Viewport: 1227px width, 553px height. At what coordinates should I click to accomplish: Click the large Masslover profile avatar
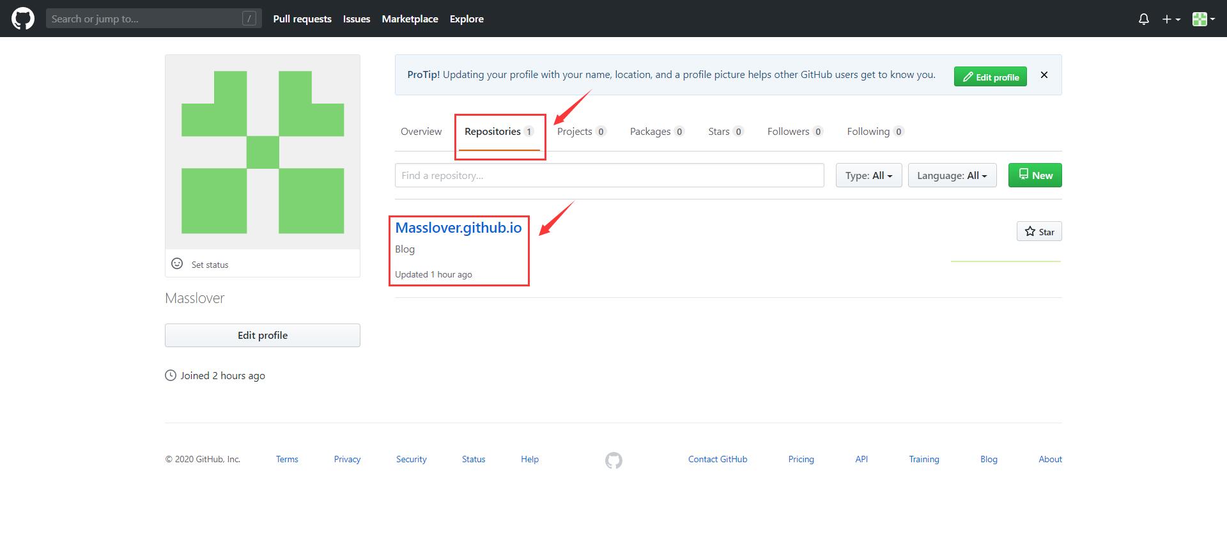pos(263,152)
